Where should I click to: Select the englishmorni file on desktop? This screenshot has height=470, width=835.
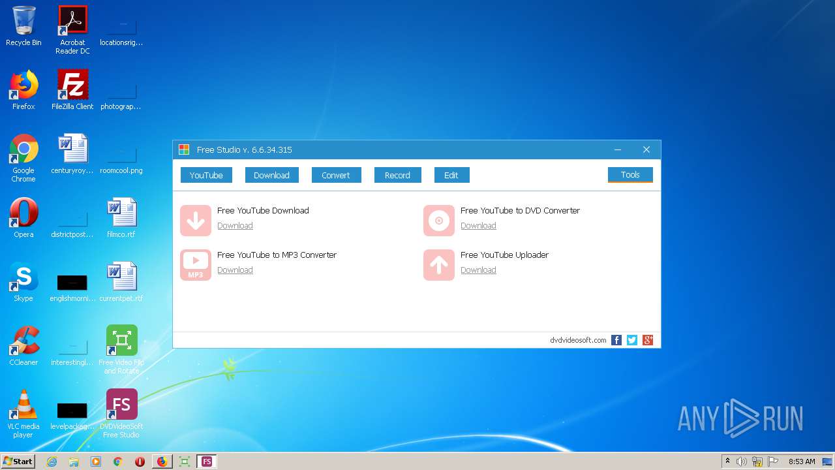72,282
